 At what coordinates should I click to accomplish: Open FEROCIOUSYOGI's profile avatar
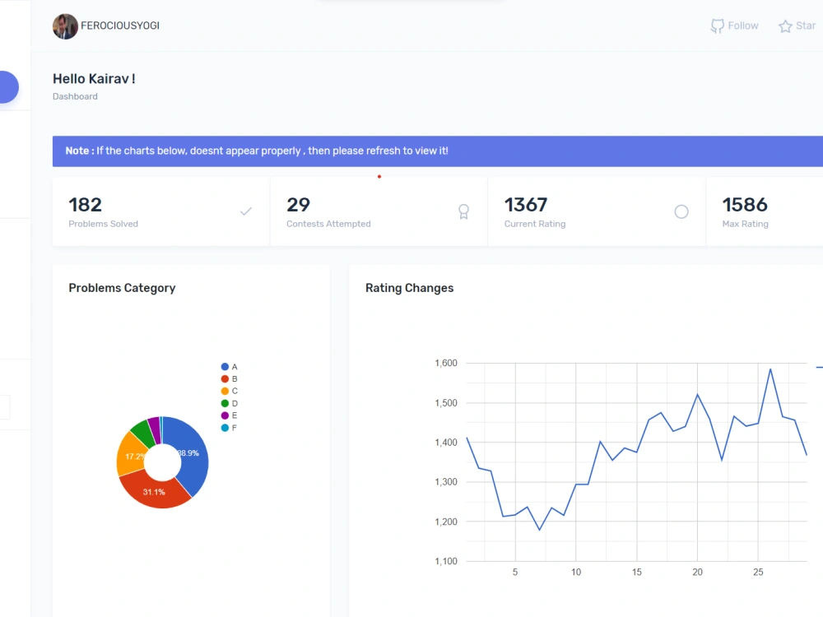(x=65, y=26)
